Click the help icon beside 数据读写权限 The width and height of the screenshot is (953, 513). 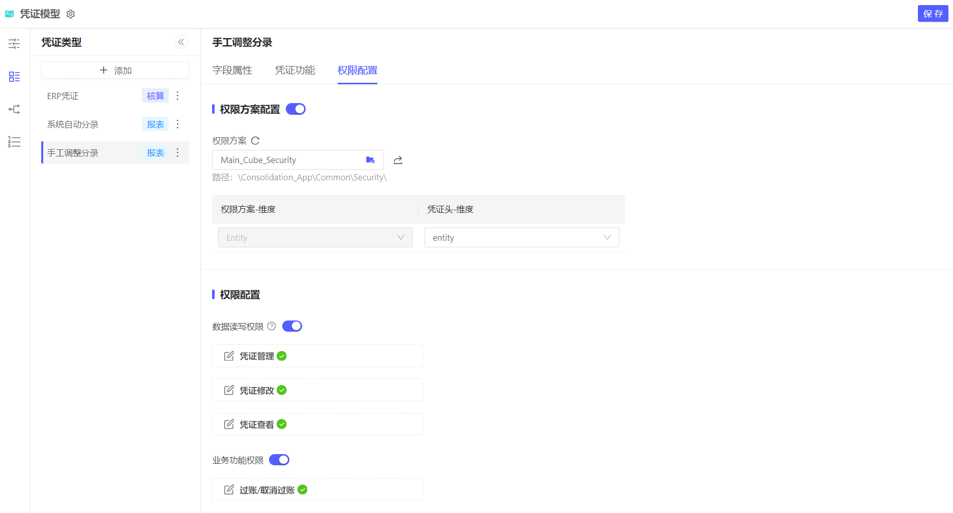[272, 326]
